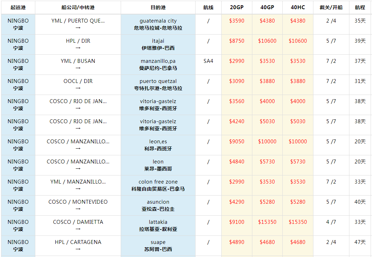Click the arrow under YML / PUERTO QUE...
This screenshot has width=372, height=257.
pos(78,28)
